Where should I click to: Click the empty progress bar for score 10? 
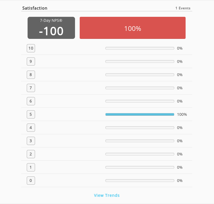(140, 48)
